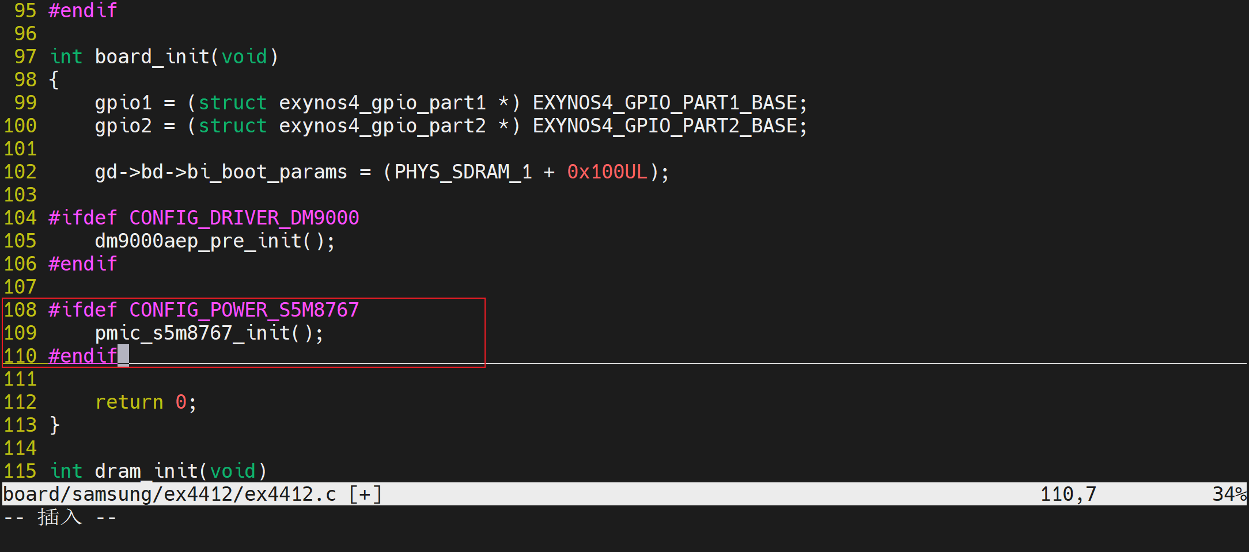Click PHYS_SDRAM_1 on line 102

(463, 172)
